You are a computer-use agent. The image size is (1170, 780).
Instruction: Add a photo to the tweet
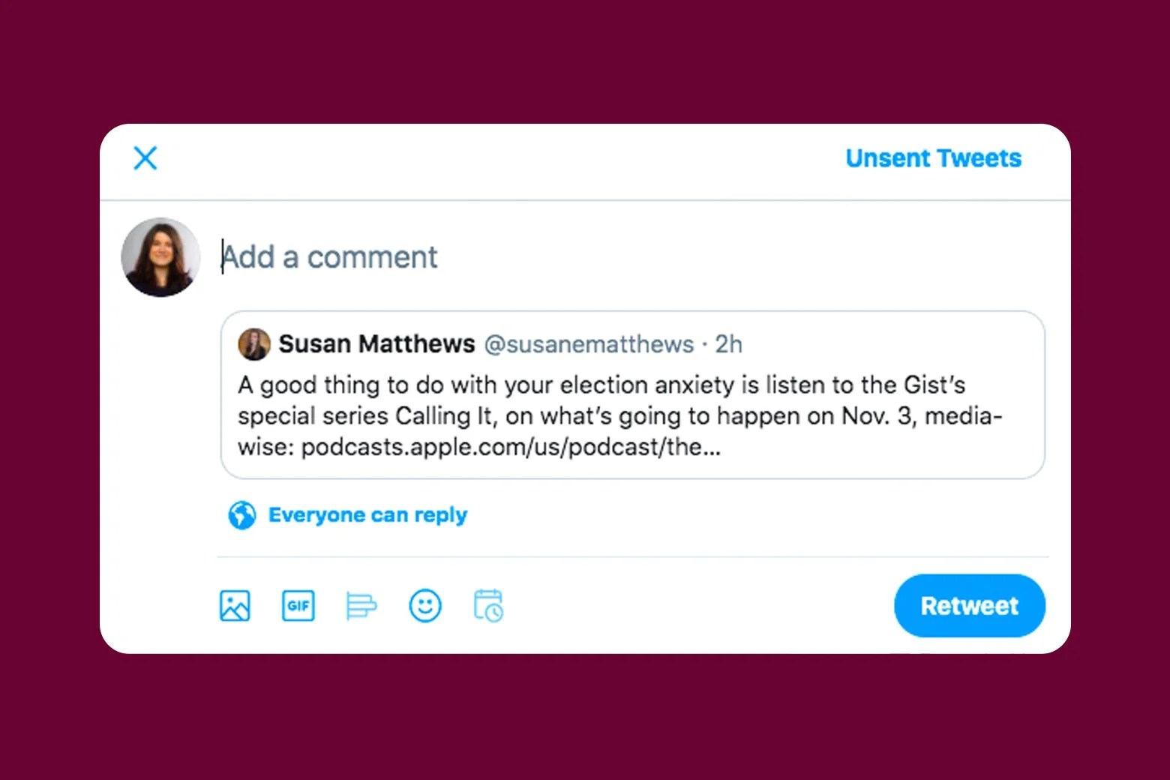tap(233, 605)
